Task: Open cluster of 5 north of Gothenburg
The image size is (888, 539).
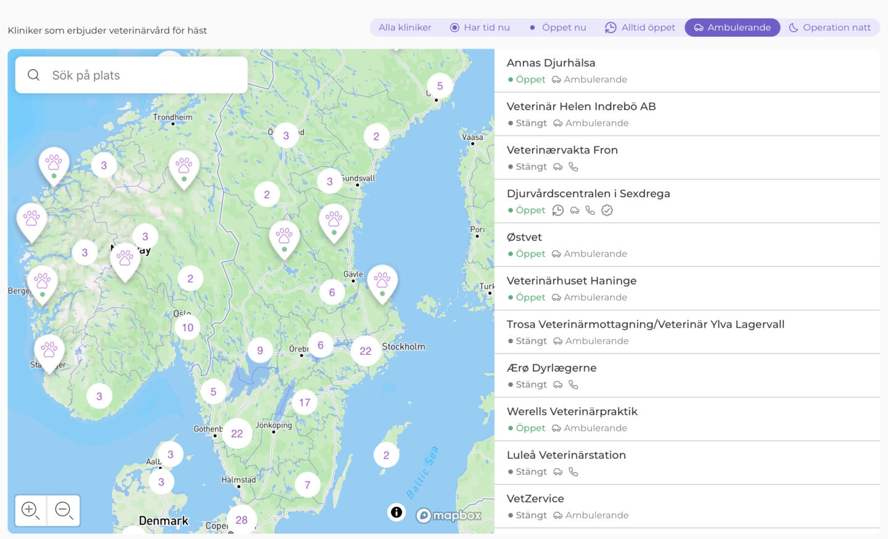Action: tap(213, 392)
